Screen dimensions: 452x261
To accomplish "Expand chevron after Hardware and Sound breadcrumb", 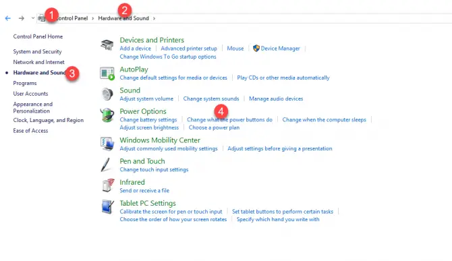I will [154, 18].
